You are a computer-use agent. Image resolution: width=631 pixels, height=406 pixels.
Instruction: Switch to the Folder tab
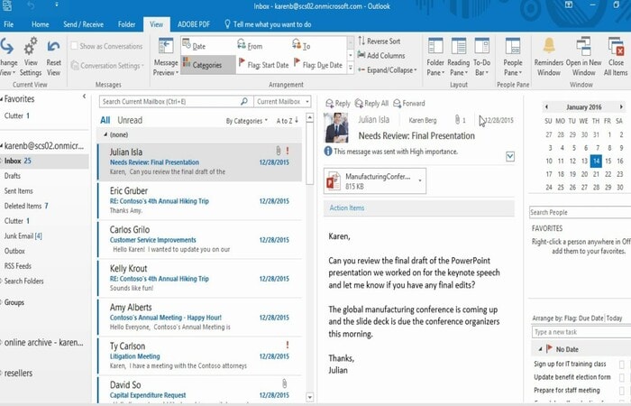(126, 24)
